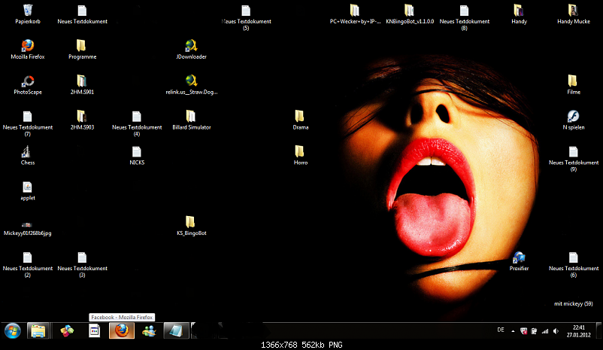603x350 pixels.
Task: Select Neues Textdokument (3) file
Action: click(x=82, y=264)
